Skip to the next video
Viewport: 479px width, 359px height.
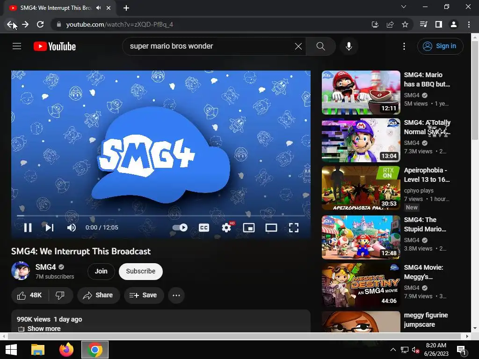point(50,228)
